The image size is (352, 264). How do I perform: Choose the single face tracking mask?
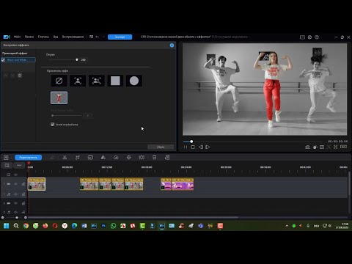coord(78,81)
